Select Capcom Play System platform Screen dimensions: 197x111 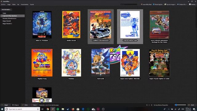[12, 16]
